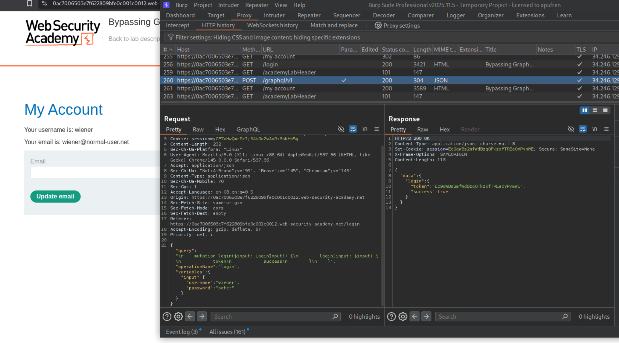Sort history by # column arrow
The height and width of the screenshot is (343, 619).
pyautogui.click(x=171, y=50)
